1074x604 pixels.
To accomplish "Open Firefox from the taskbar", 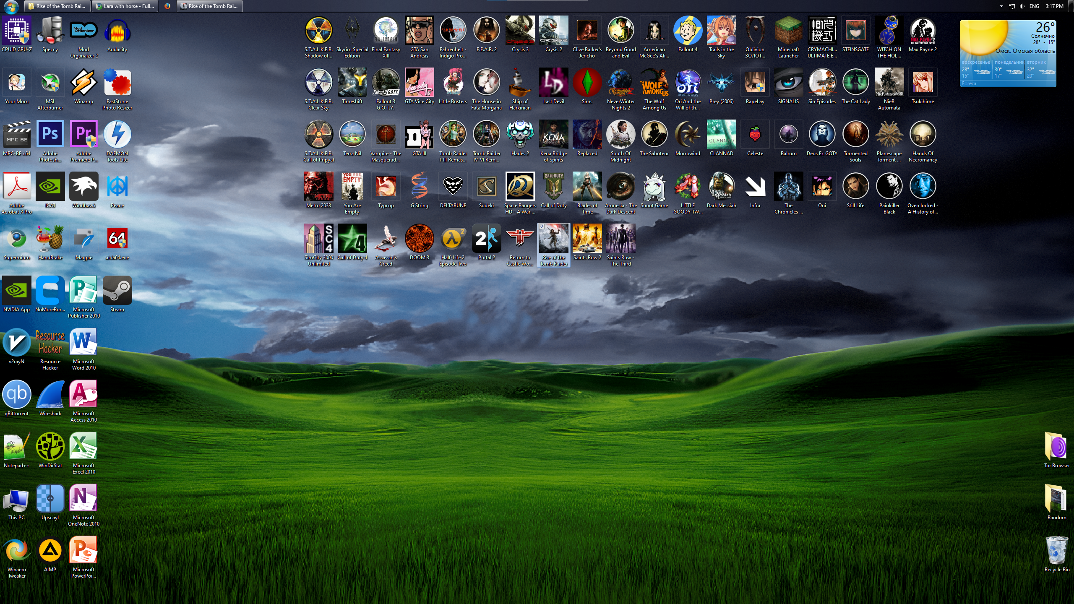I will coord(167,6).
